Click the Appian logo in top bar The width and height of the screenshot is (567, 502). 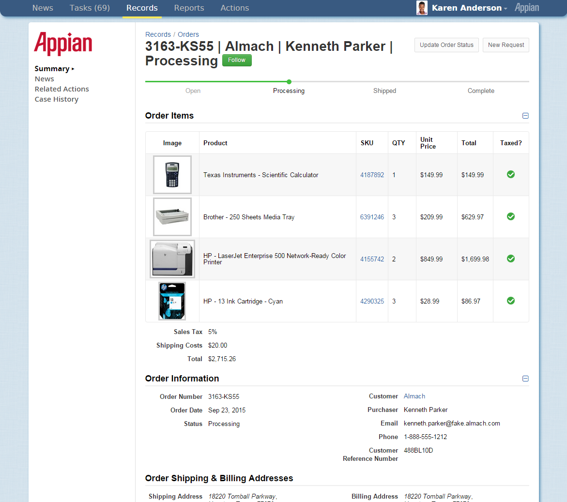527,8
